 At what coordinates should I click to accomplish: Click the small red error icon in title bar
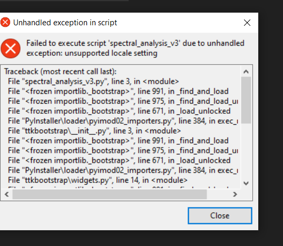coord(5,22)
